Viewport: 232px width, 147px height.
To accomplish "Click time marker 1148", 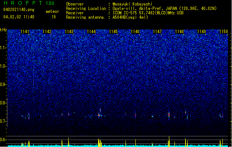I will 179,32.
